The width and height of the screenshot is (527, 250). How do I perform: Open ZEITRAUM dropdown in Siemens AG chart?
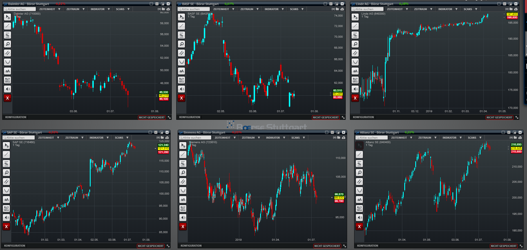[x=251, y=138]
